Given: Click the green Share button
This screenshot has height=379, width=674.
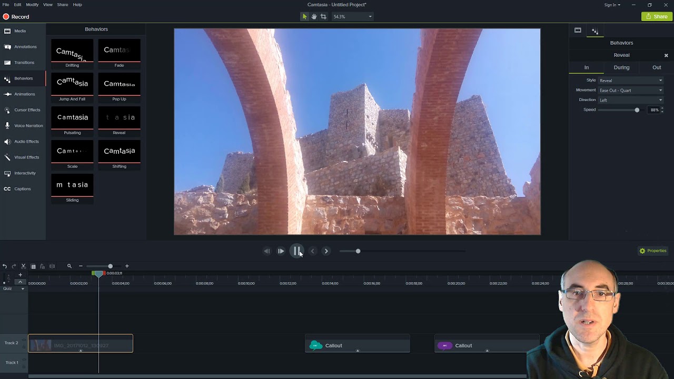Looking at the screenshot, I should [x=657, y=16].
